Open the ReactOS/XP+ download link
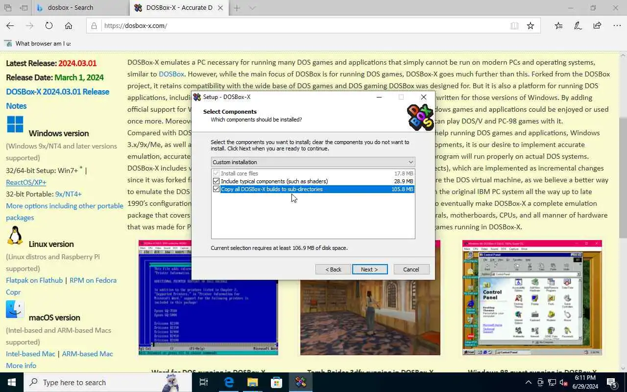 point(26,182)
